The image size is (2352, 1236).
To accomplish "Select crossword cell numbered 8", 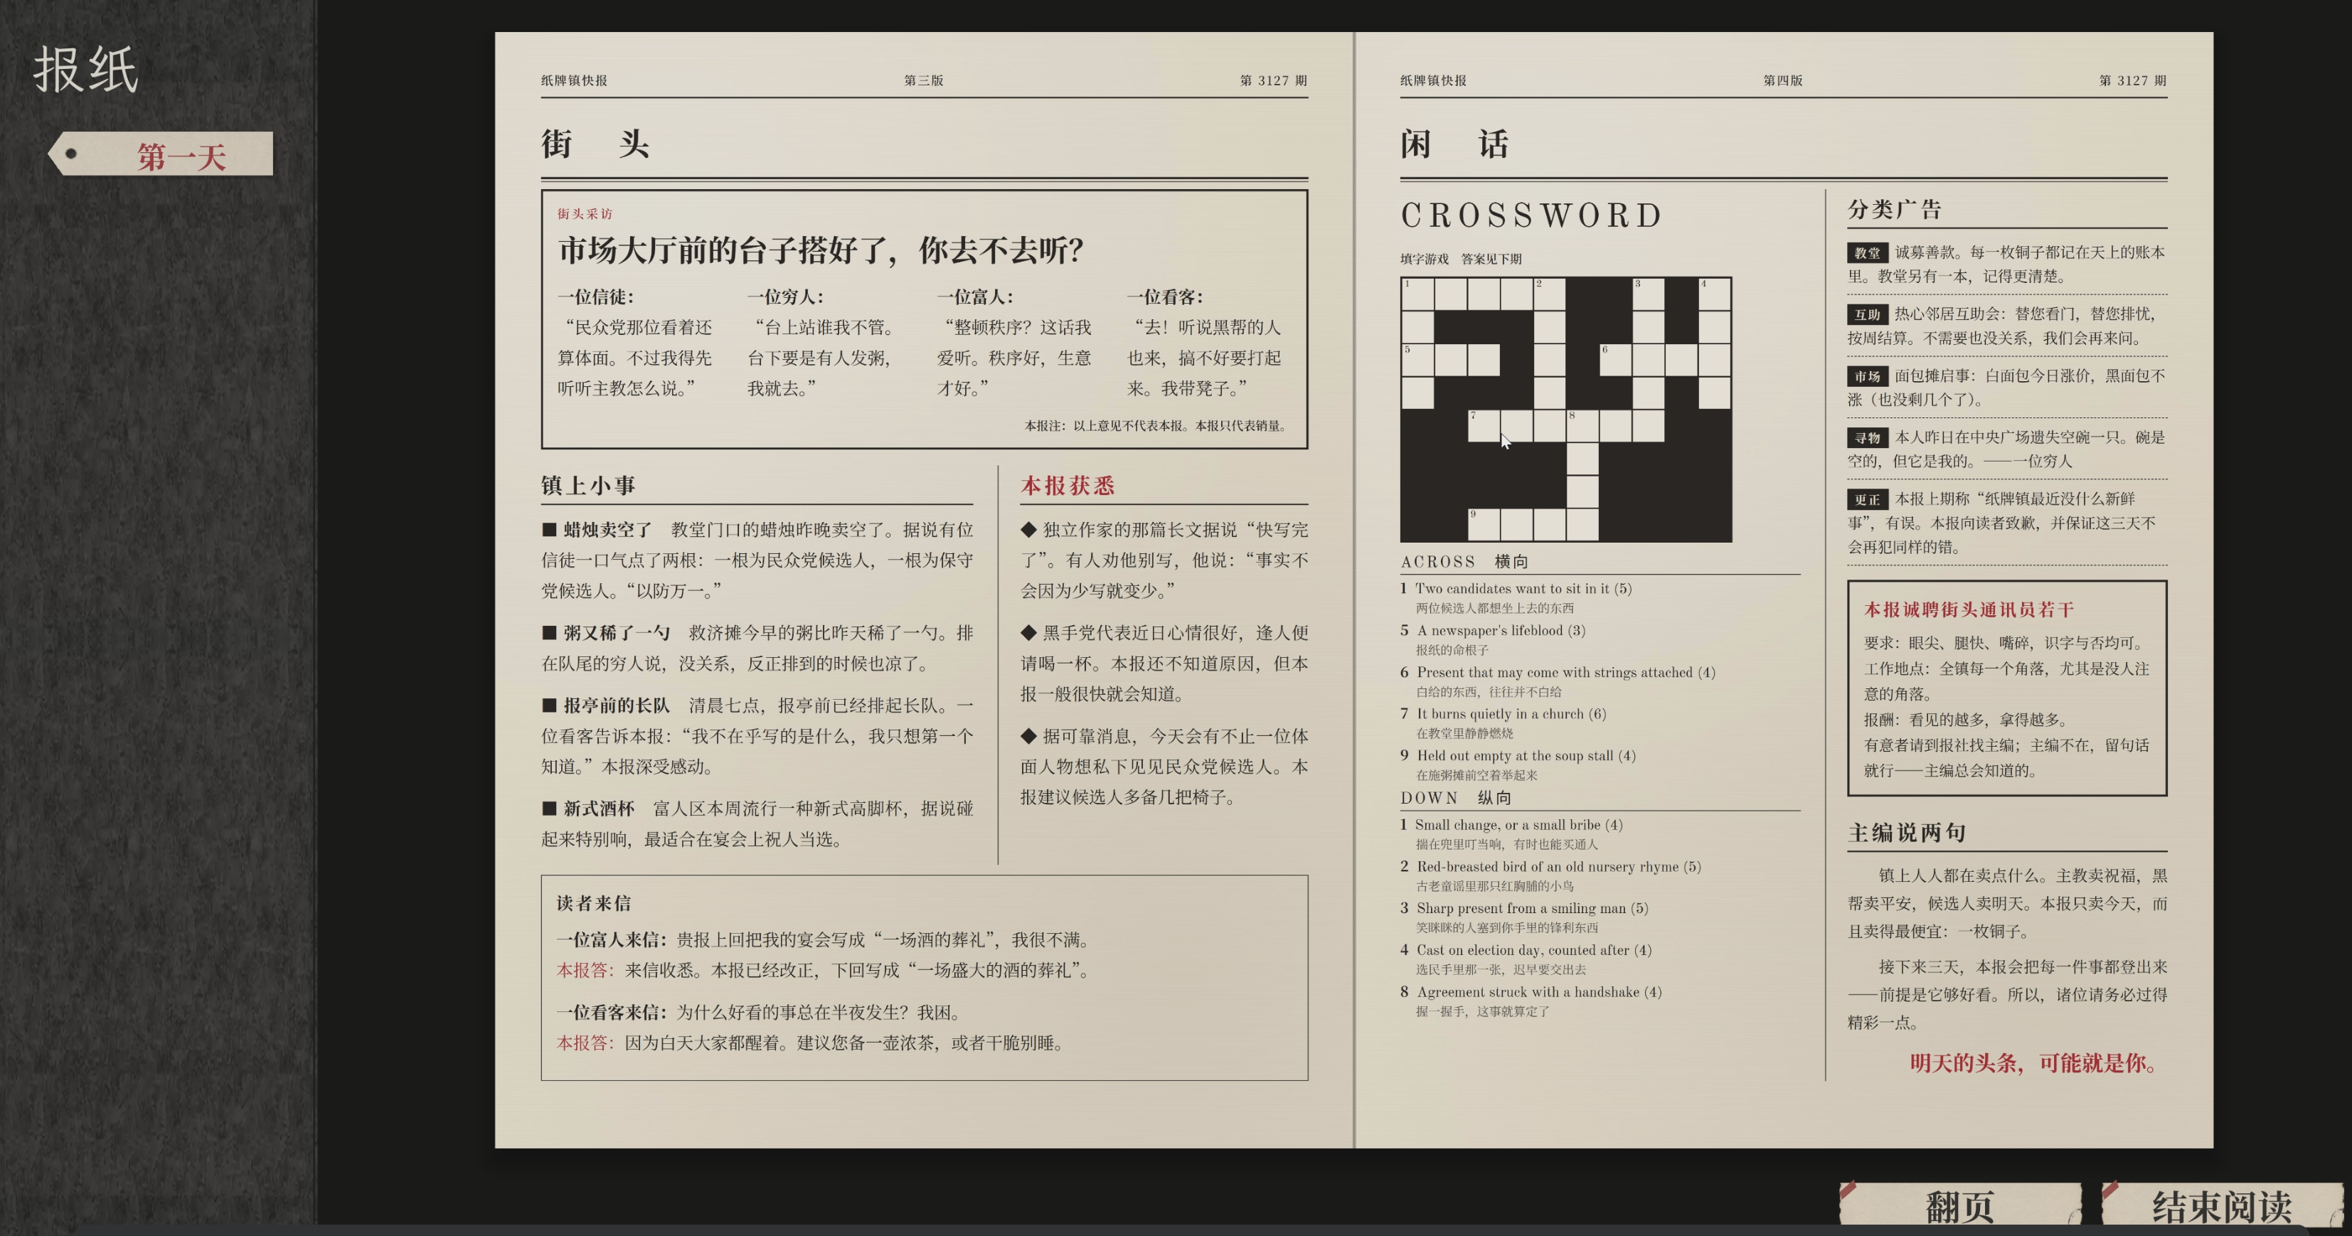I will coord(1582,425).
